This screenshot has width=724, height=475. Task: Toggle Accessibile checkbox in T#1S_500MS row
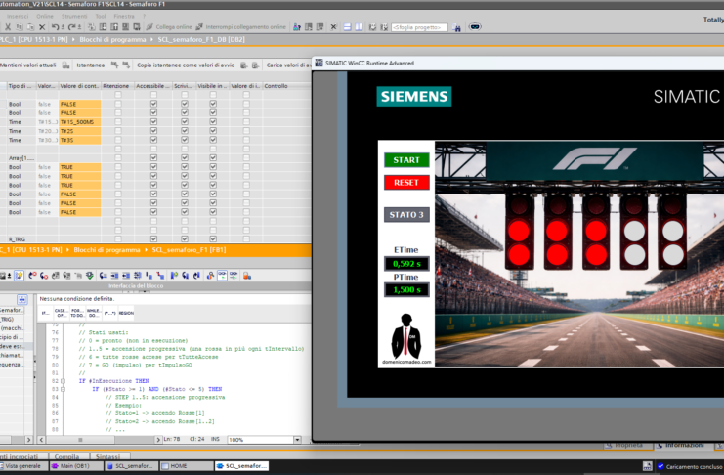[153, 122]
